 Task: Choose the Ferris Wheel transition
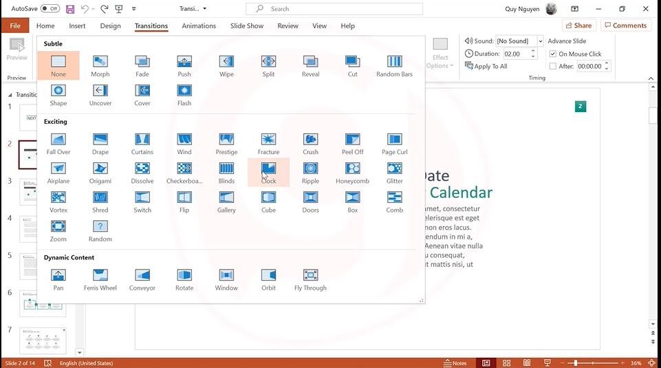pyautogui.click(x=100, y=280)
